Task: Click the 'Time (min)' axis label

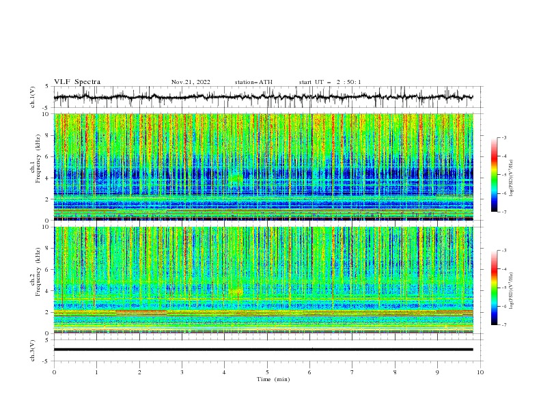Action: click(x=273, y=379)
